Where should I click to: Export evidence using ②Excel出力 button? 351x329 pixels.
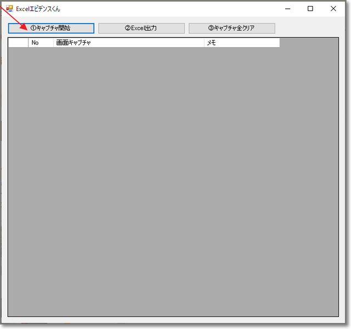[141, 28]
